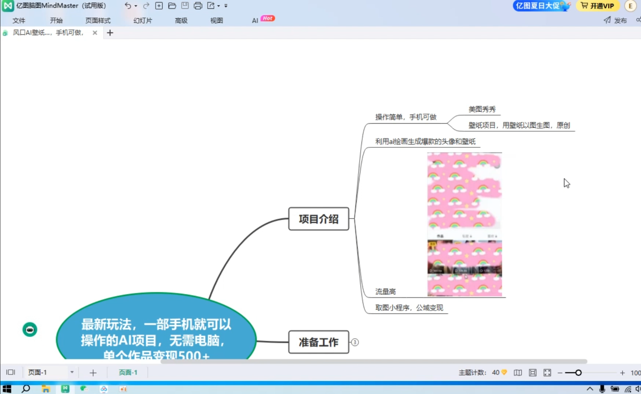
Task: Expand the 准备工作 node's collapsed children
Action: 355,342
